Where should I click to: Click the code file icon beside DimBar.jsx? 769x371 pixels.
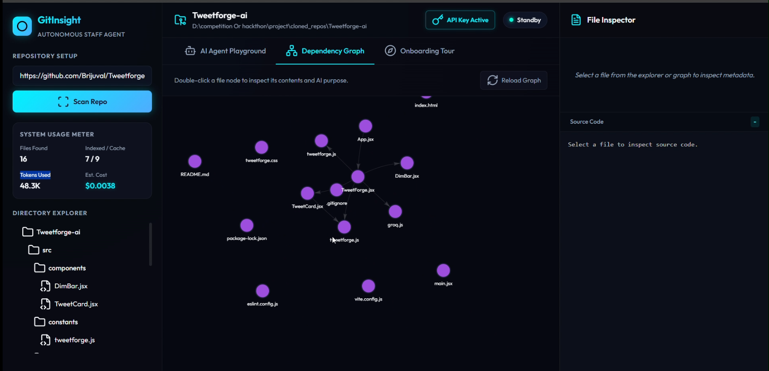point(45,286)
